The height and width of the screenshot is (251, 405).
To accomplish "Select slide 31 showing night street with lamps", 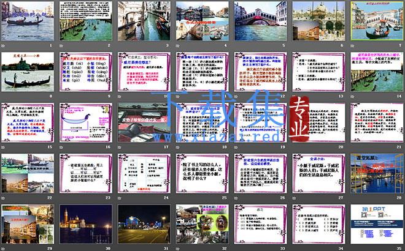I will coord(144,224).
